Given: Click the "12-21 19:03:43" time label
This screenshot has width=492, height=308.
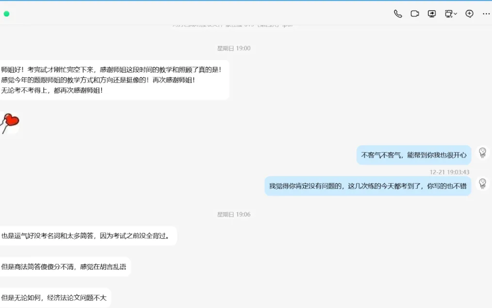Looking at the screenshot, I should (449, 172).
